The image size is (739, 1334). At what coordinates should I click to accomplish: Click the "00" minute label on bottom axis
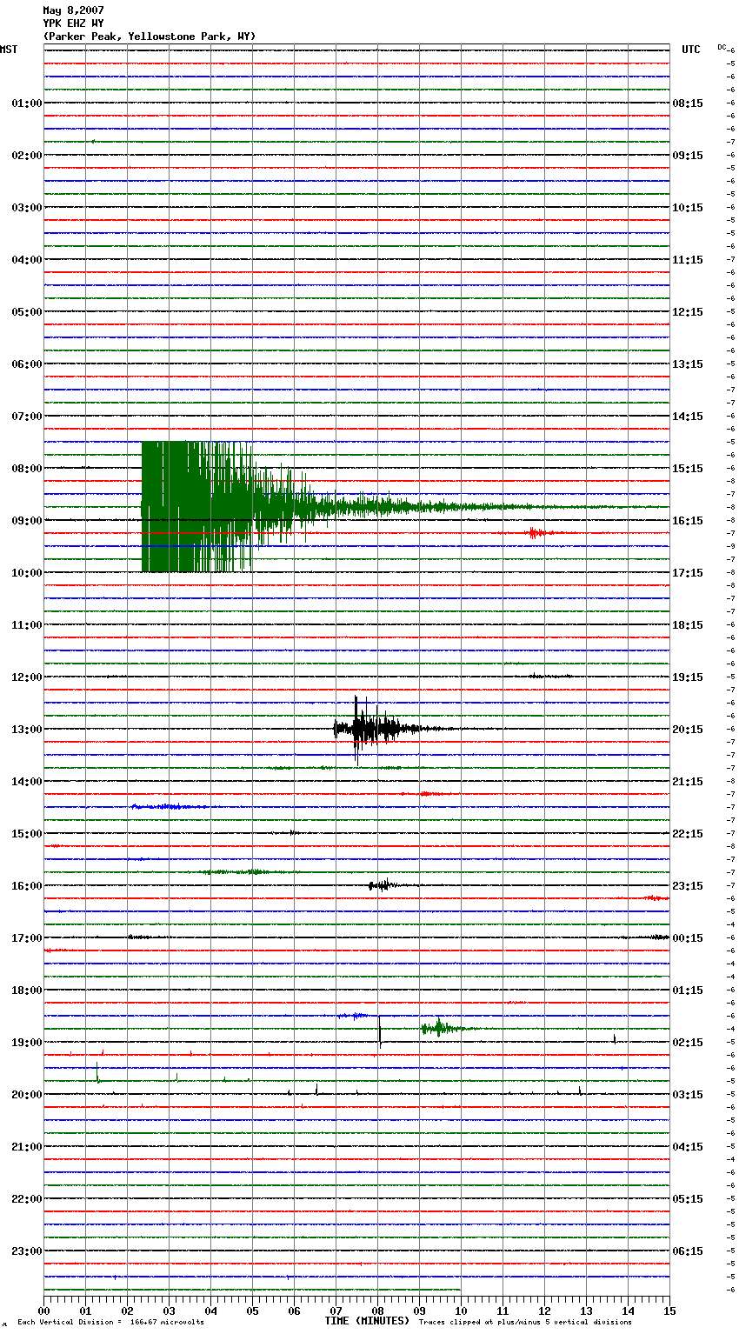[x=43, y=1311]
